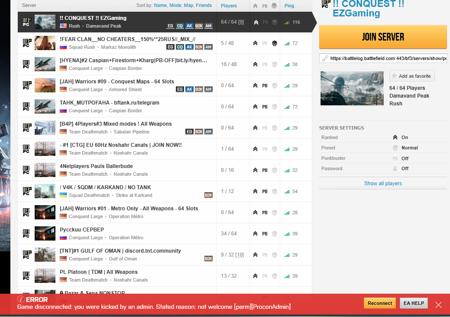
Task: Click the Punkbuster Off setting row
Action: click(x=383, y=158)
